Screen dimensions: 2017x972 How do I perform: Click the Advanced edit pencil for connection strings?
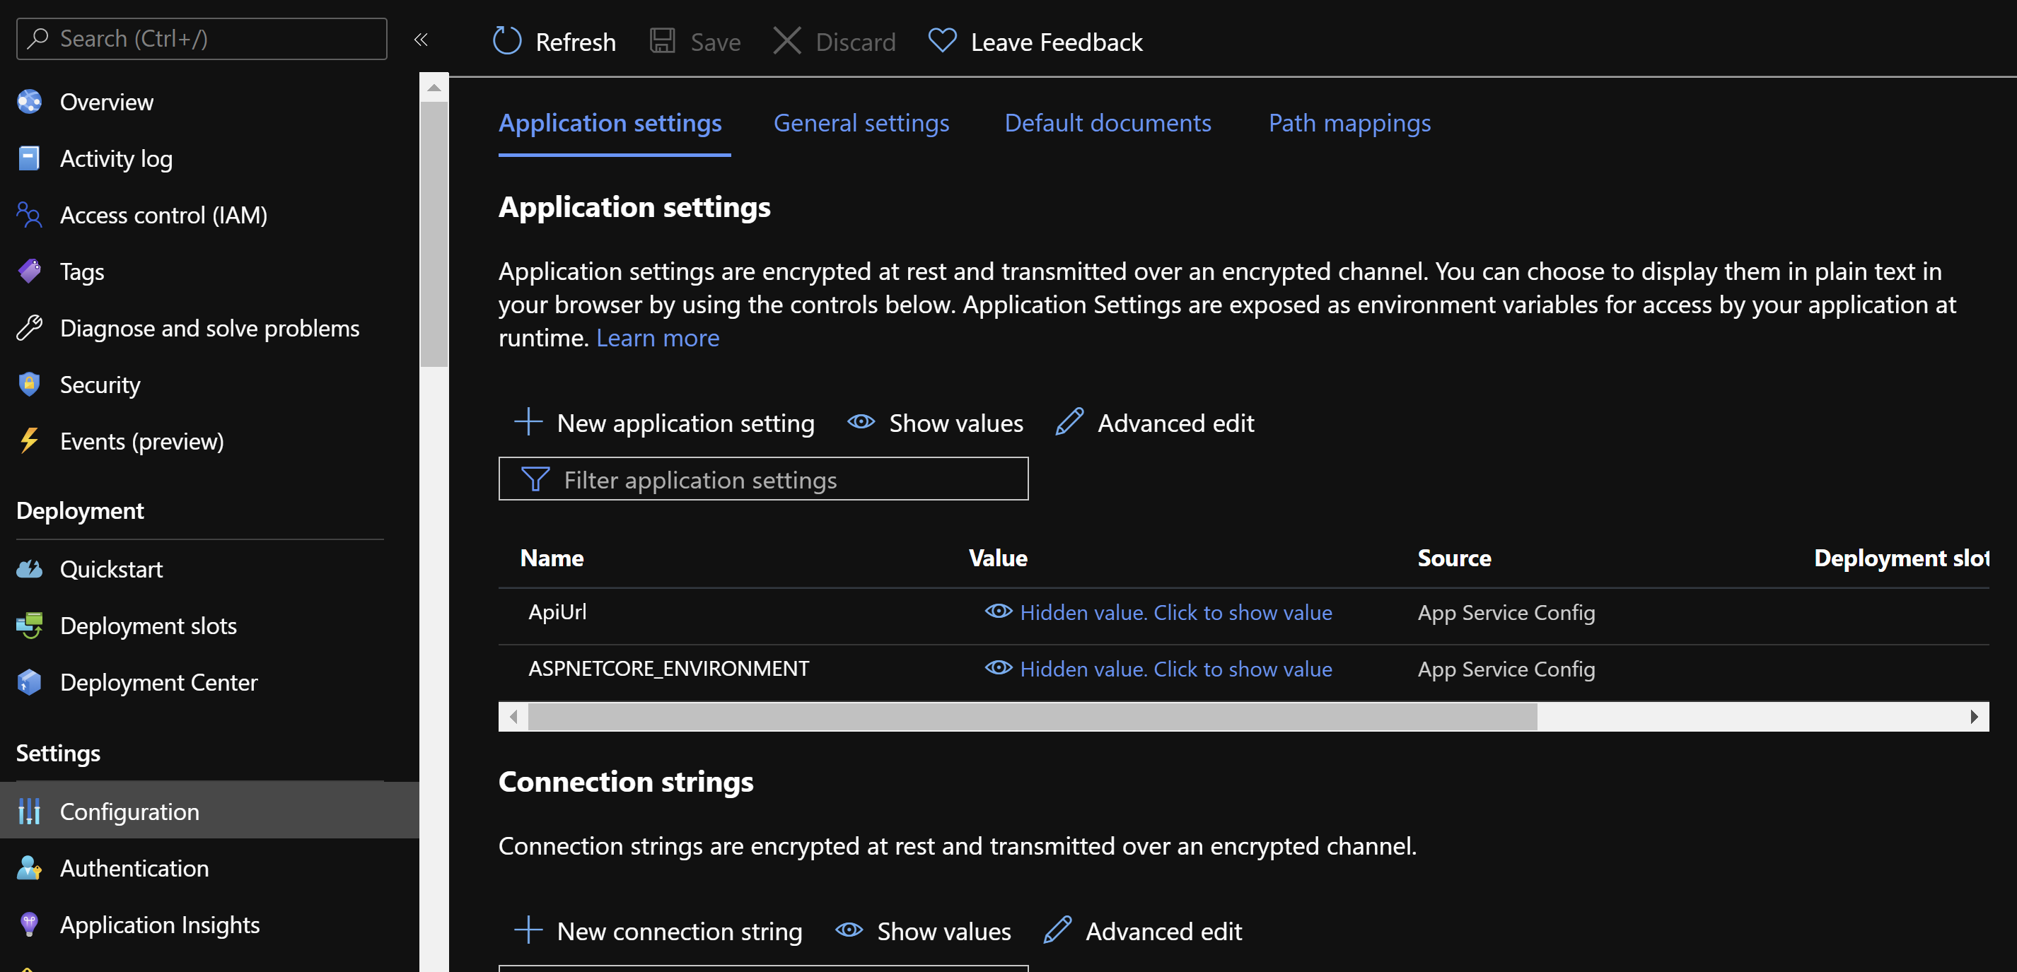click(x=1057, y=930)
